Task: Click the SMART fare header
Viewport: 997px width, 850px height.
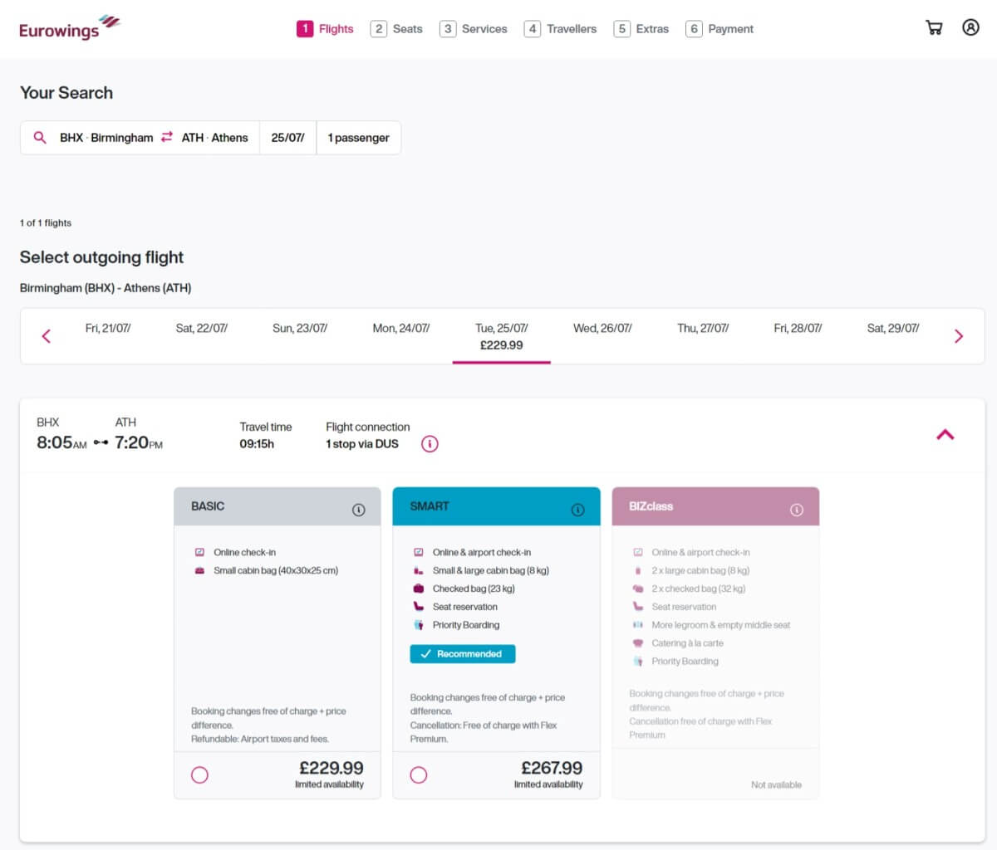Action: click(x=496, y=506)
